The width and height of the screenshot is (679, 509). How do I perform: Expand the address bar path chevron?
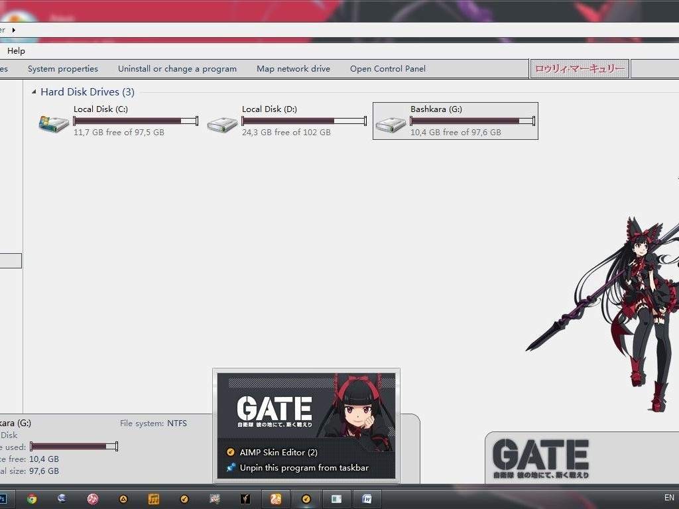[14, 29]
